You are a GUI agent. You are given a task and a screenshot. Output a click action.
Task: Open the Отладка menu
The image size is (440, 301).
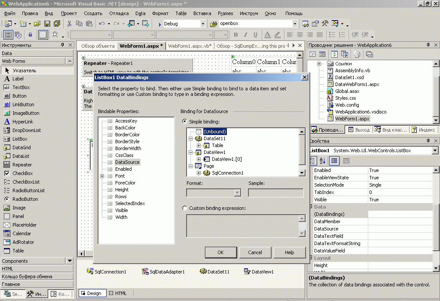[x=119, y=13]
